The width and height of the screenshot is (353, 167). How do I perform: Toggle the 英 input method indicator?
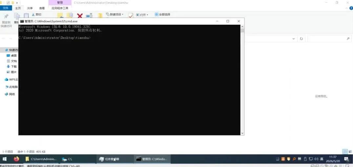[x=322, y=159]
